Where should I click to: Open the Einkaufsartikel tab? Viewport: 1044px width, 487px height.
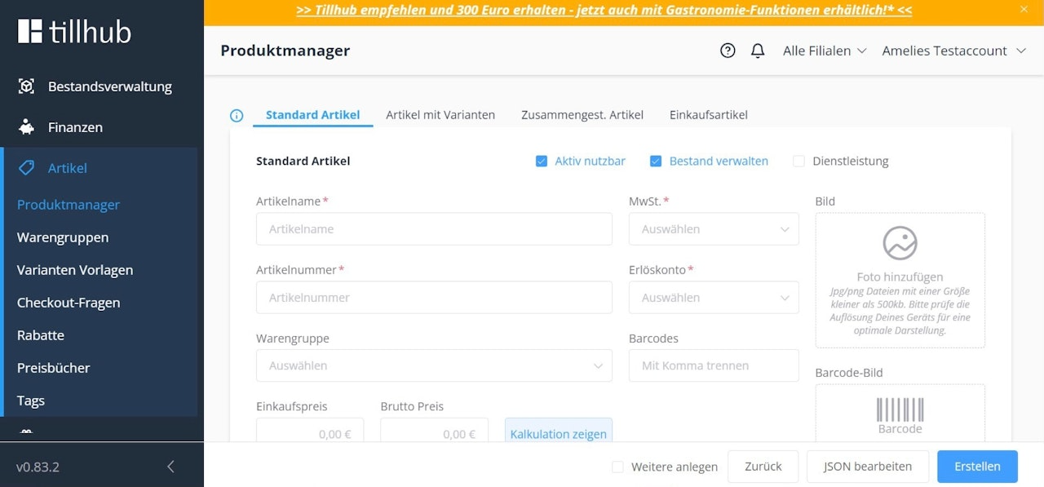708,115
